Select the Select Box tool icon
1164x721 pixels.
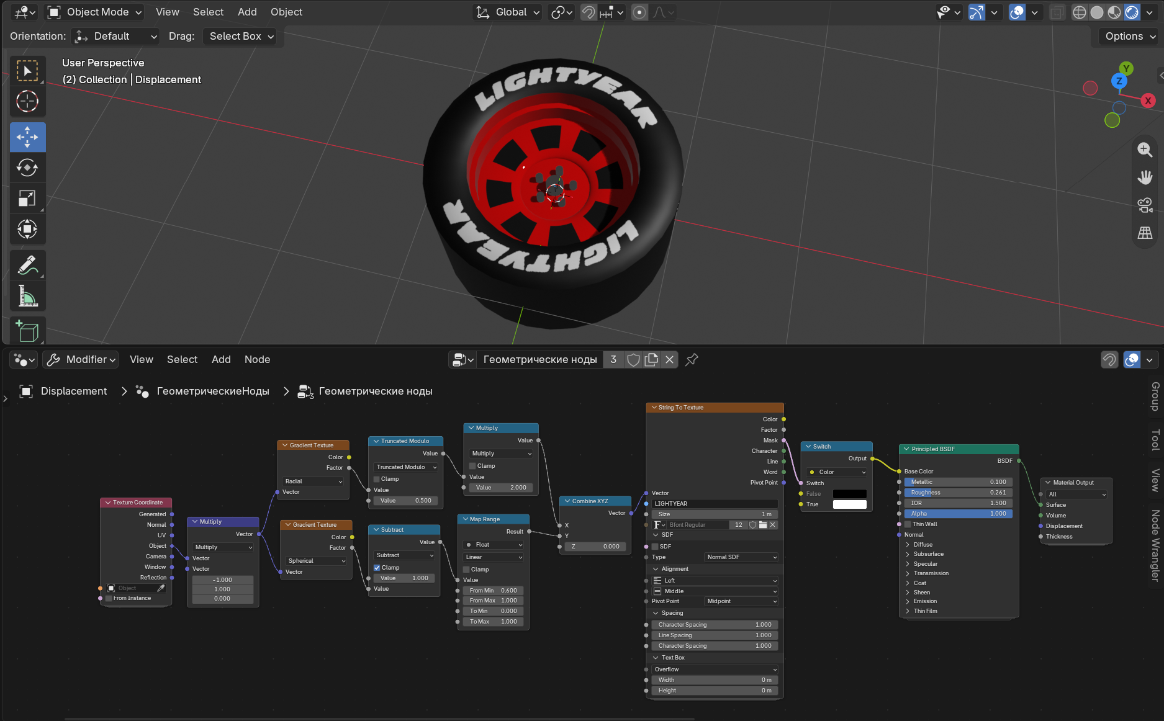tap(27, 71)
